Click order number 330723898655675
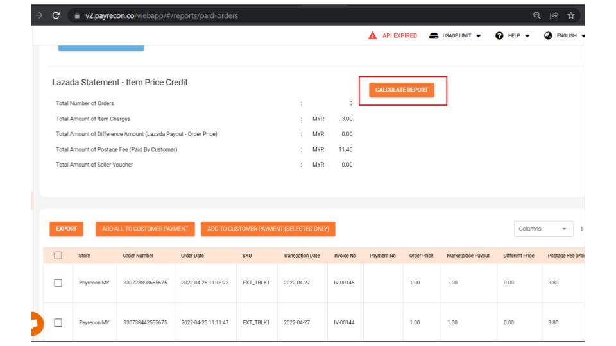Image resolution: width=616 pixels, height=346 pixels. tap(145, 283)
